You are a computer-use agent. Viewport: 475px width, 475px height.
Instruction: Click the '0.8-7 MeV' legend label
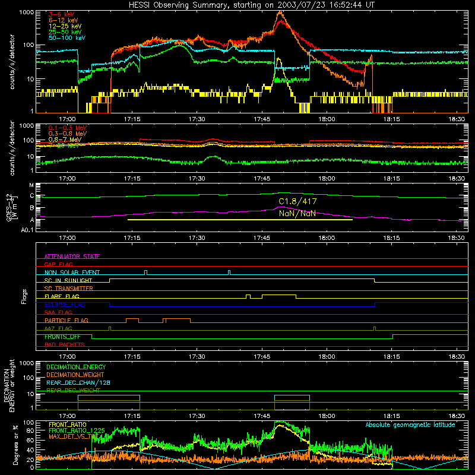pos(65,140)
